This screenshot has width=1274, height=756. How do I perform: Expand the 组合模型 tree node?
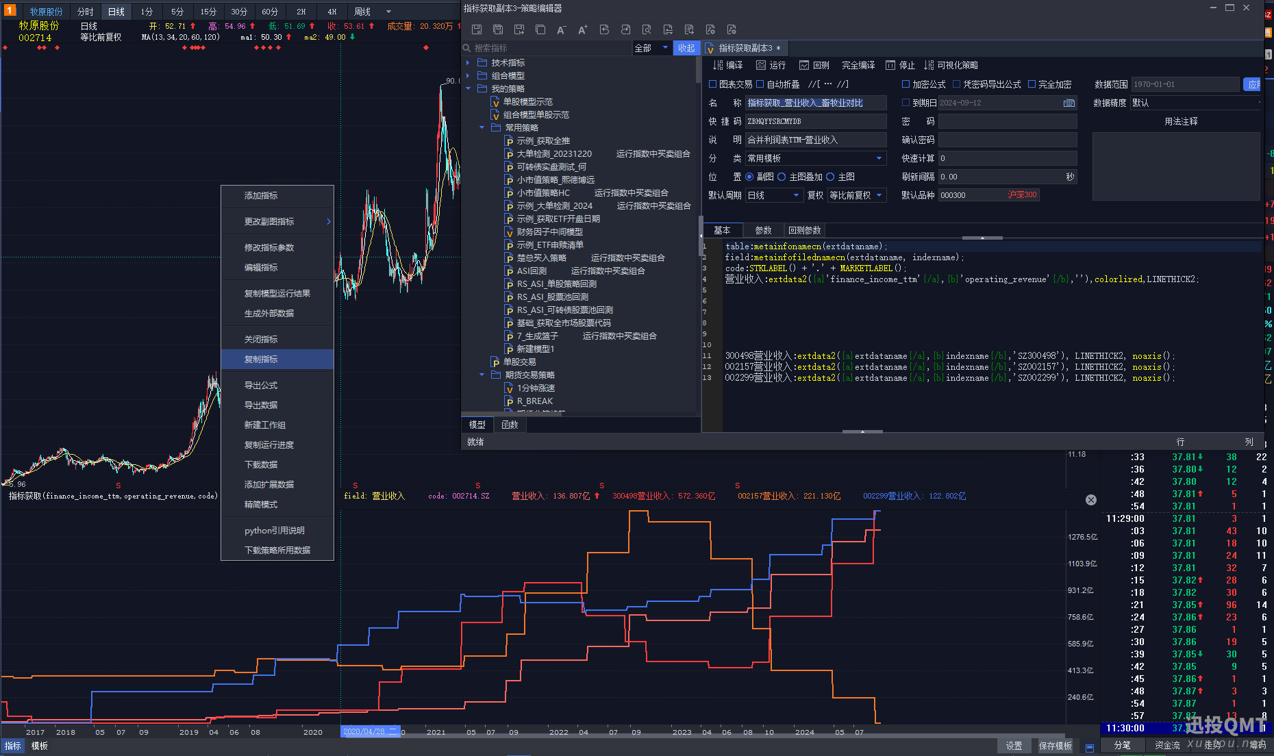pyautogui.click(x=469, y=75)
